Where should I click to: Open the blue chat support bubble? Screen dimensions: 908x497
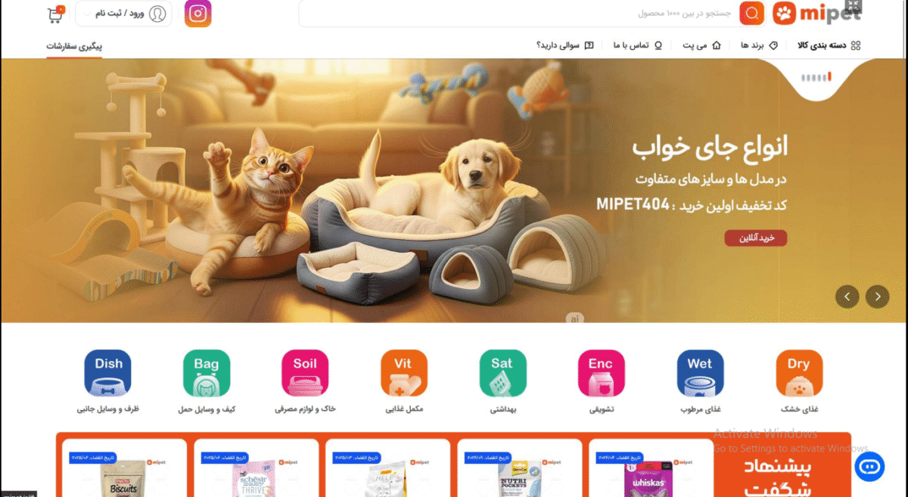(869, 467)
